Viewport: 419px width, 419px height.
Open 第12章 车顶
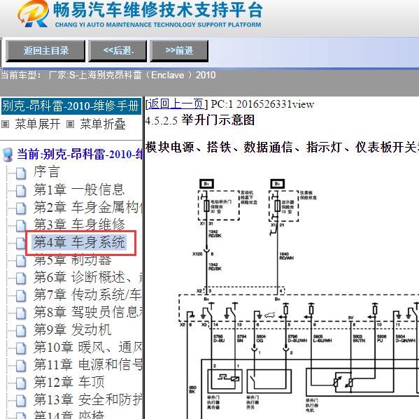(69, 382)
